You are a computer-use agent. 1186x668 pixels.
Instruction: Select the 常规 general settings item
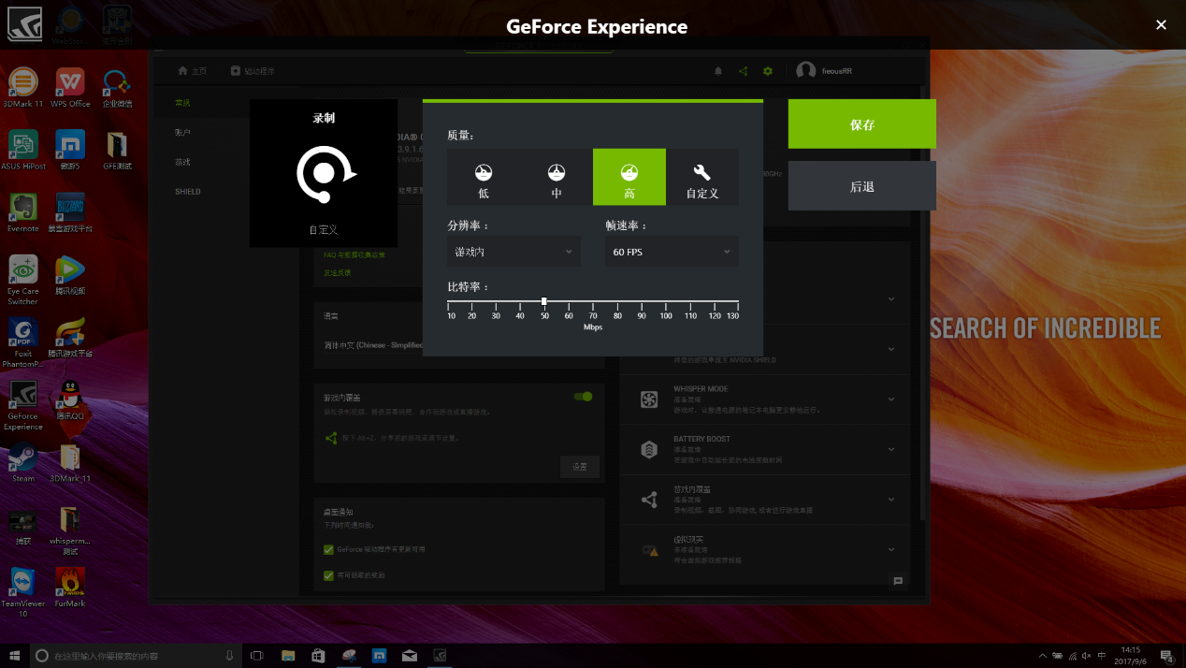(x=182, y=103)
